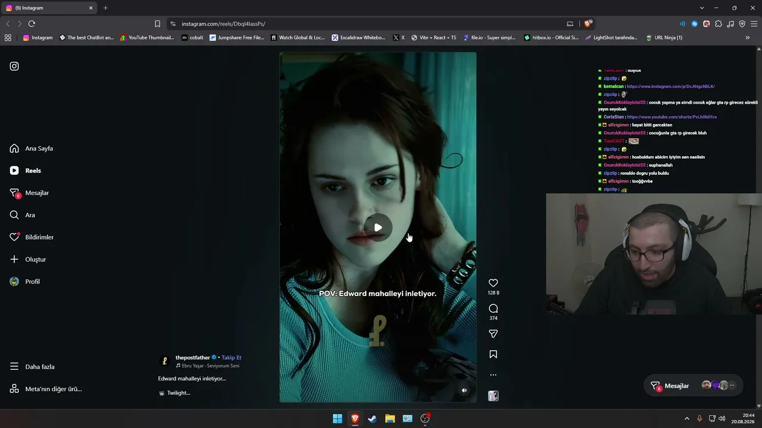Image resolution: width=762 pixels, height=428 pixels.
Task: Open Bildirimler notifications
Action: click(x=32, y=237)
